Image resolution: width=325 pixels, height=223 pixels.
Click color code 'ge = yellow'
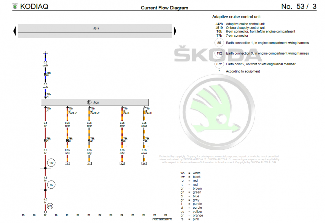(x=191, y=212)
